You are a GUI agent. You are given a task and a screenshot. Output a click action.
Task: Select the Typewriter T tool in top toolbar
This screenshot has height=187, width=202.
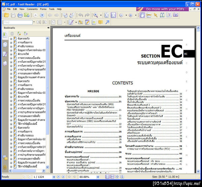point(169,15)
